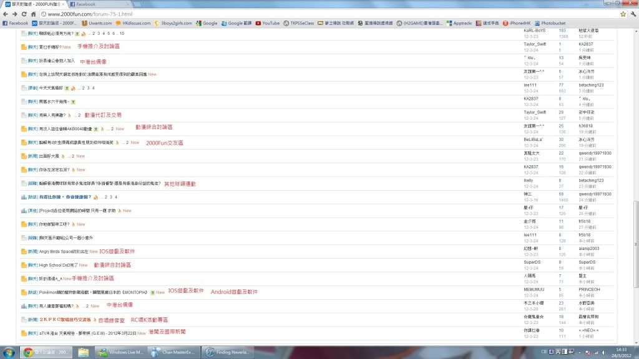The width and height of the screenshot is (639, 359).
Task: Open Windows Explorer folder in taskbar
Action: 84,352
